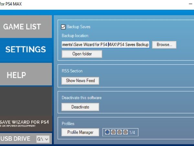Switch to the HELP tab

pyautogui.click(x=26, y=74)
